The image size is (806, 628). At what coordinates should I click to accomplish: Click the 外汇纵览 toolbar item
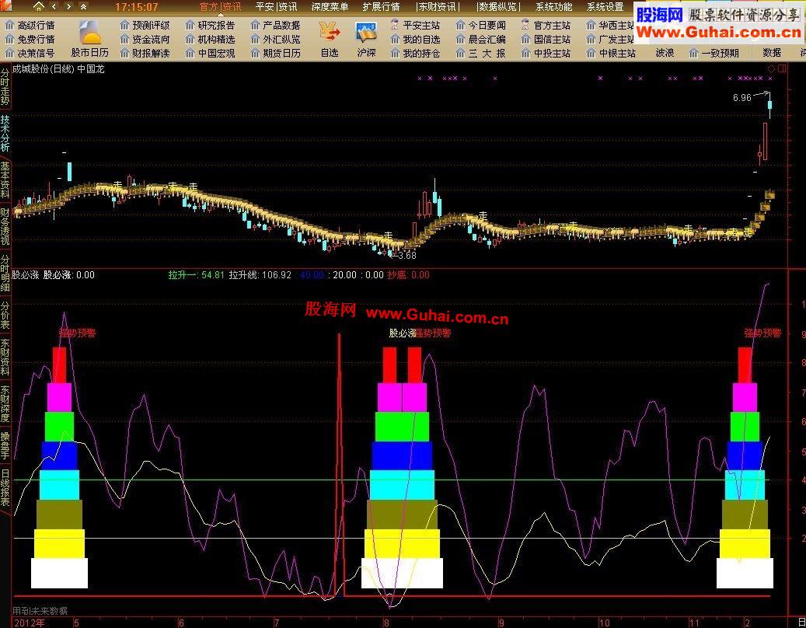tap(275, 39)
